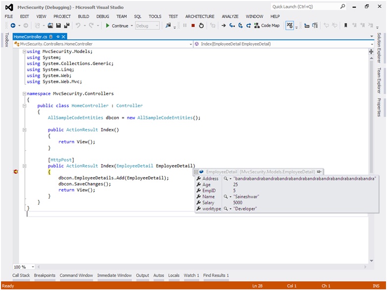Open the Team Explorer side tab

379,81
